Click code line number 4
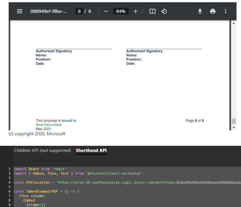Image resolution: width=241 pixels, height=207 pixels. coord(10,182)
